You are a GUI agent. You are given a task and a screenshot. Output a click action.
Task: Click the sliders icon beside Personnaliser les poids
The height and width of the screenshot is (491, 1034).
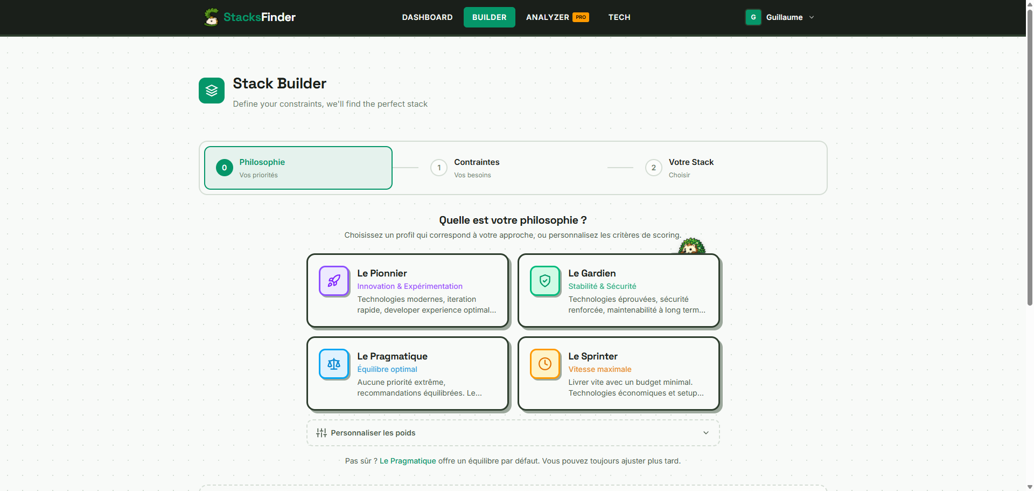point(322,433)
